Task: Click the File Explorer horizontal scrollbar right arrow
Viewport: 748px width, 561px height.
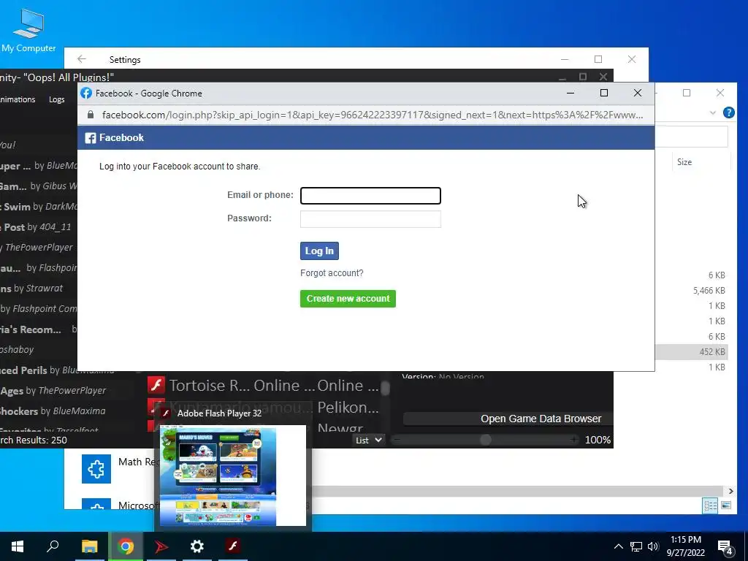Action: (x=730, y=491)
